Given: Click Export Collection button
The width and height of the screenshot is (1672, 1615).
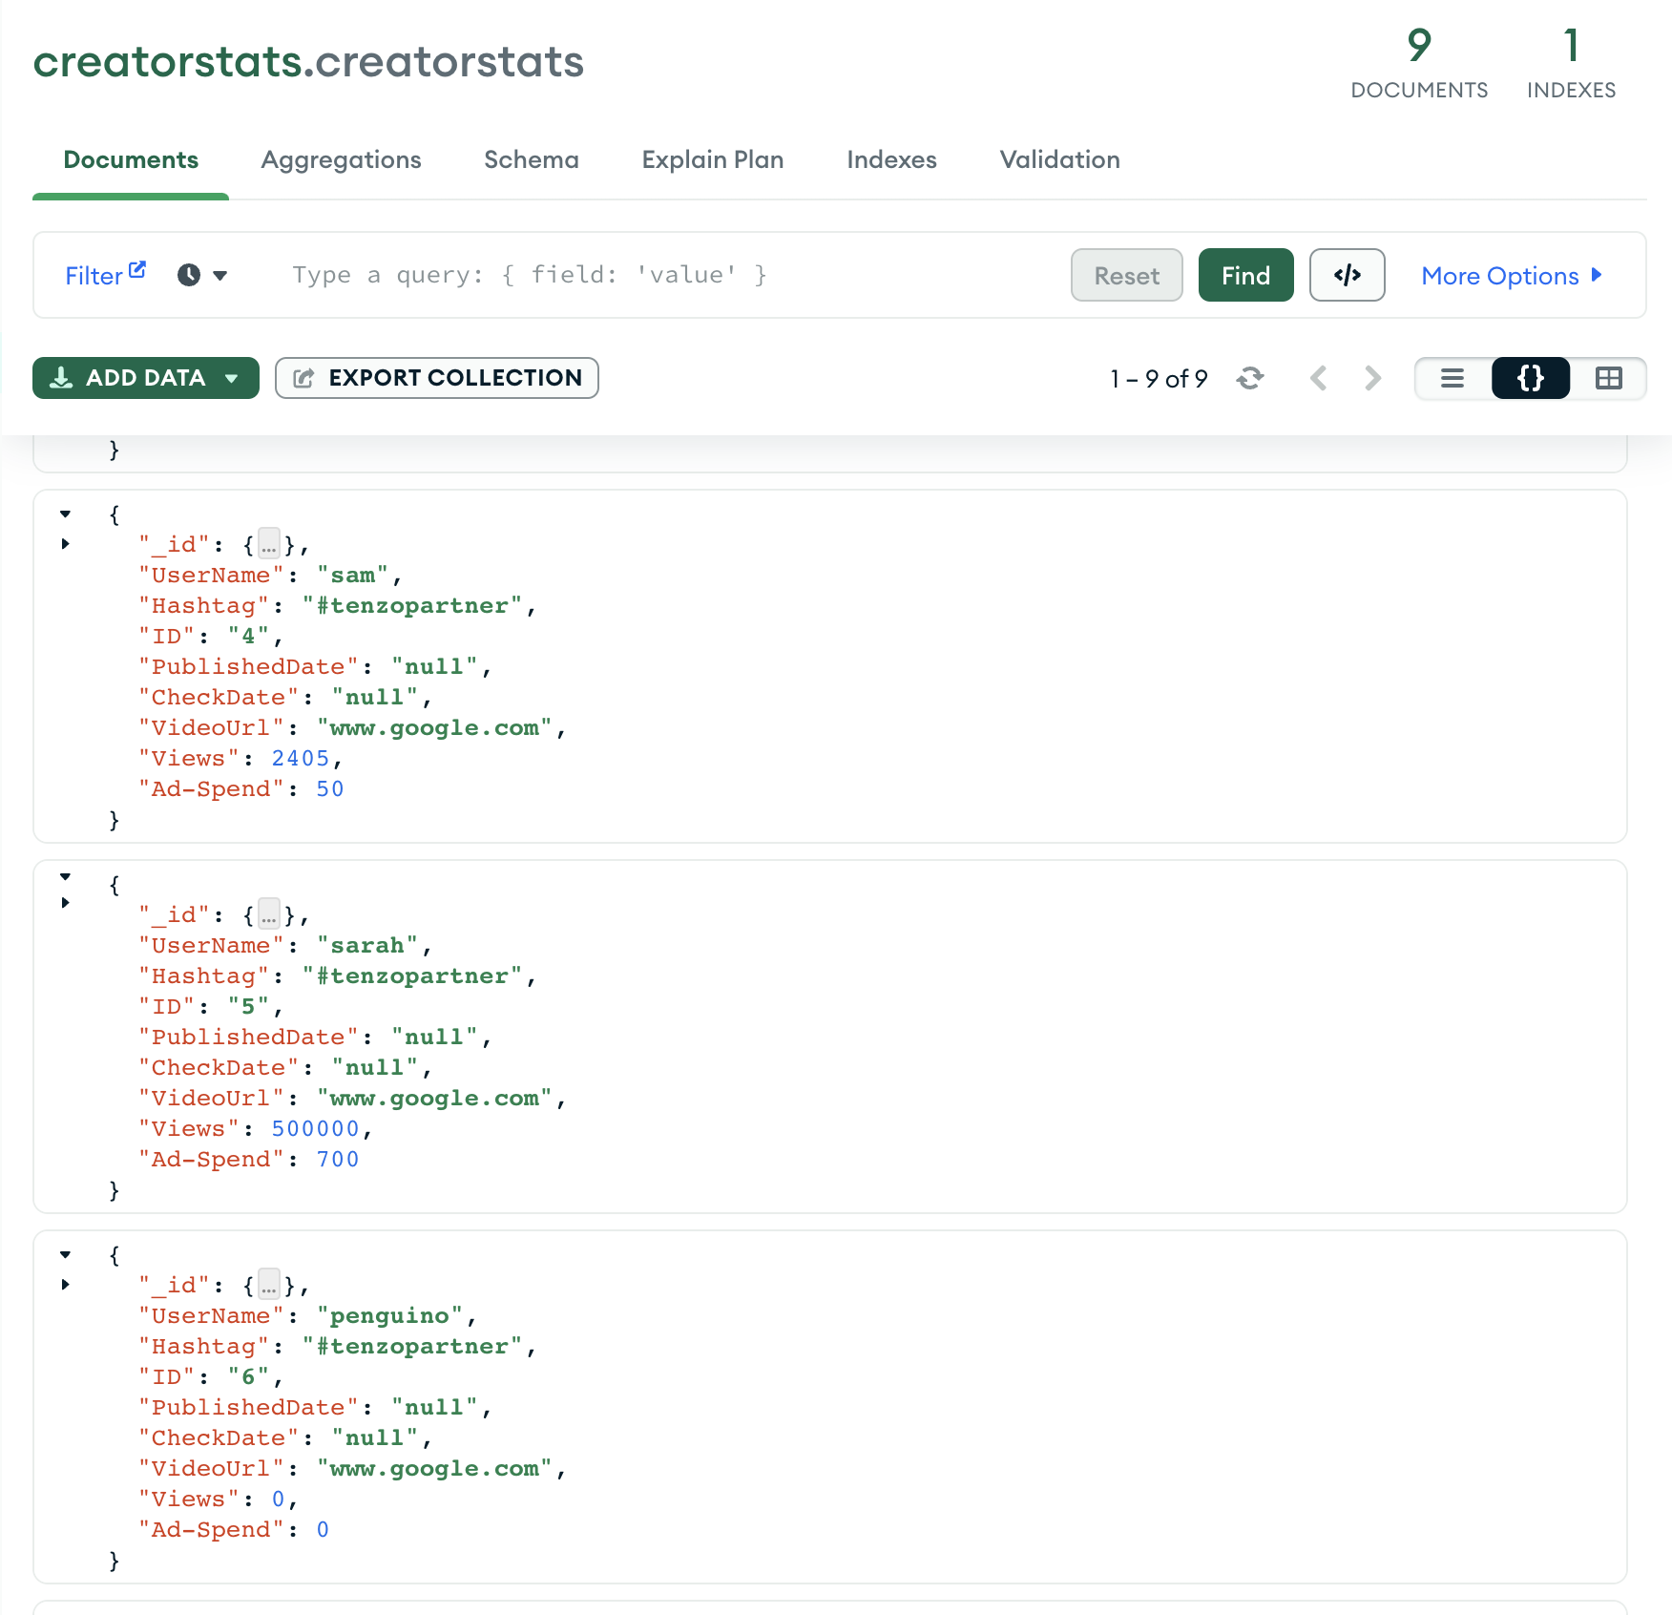Looking at the screenshot, I should [436, 378].
